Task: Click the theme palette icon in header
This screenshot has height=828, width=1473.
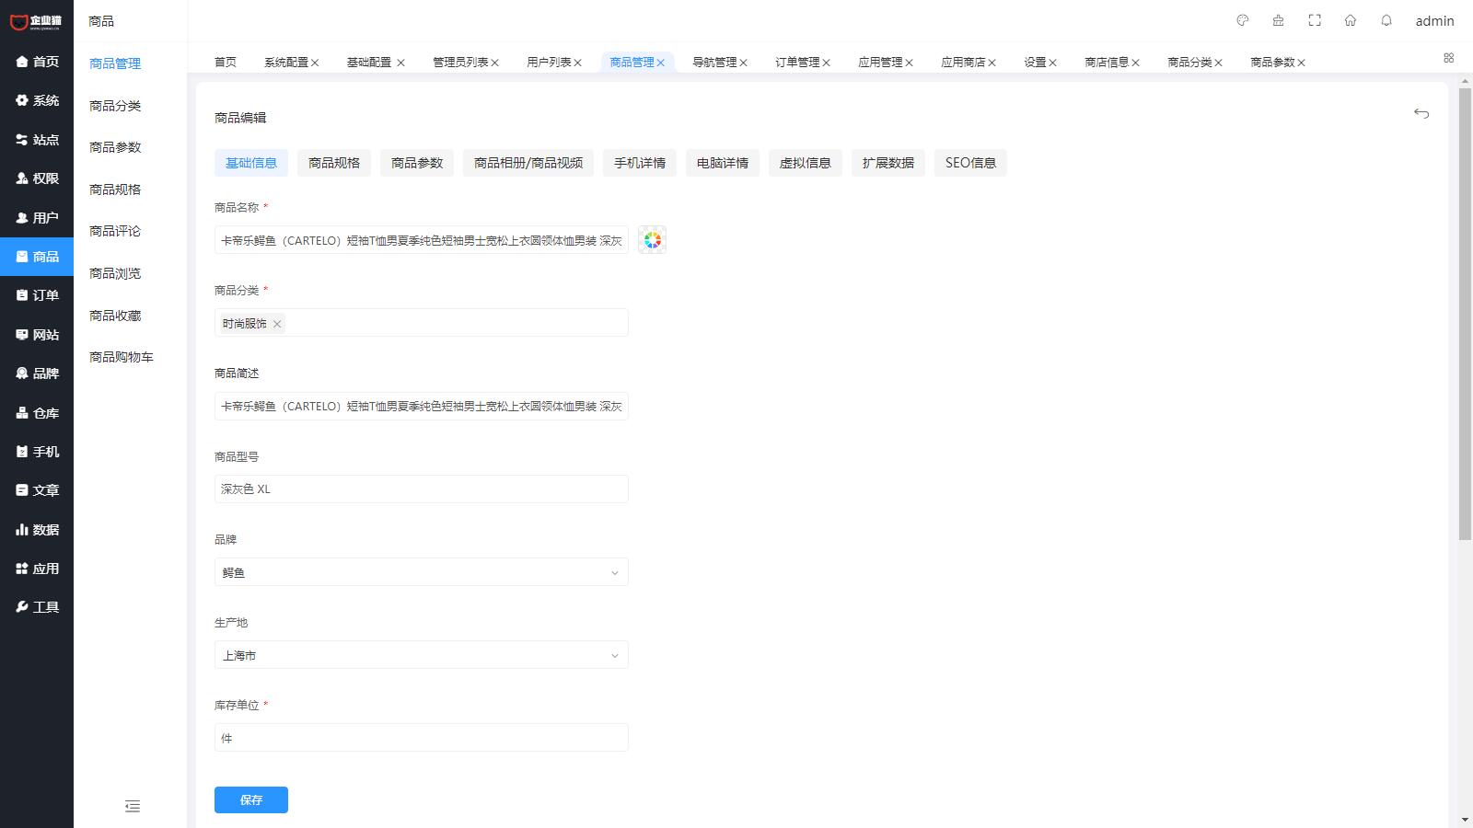Action: [1242, 20]
